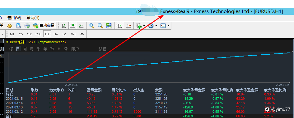Click the title bar EURUSD,H1 text

coord(268,11)
